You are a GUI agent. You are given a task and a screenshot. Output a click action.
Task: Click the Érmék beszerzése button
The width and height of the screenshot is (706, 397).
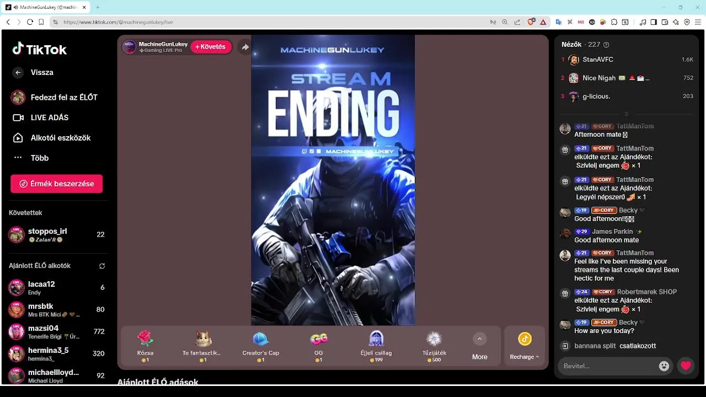(x=56, y=184)
